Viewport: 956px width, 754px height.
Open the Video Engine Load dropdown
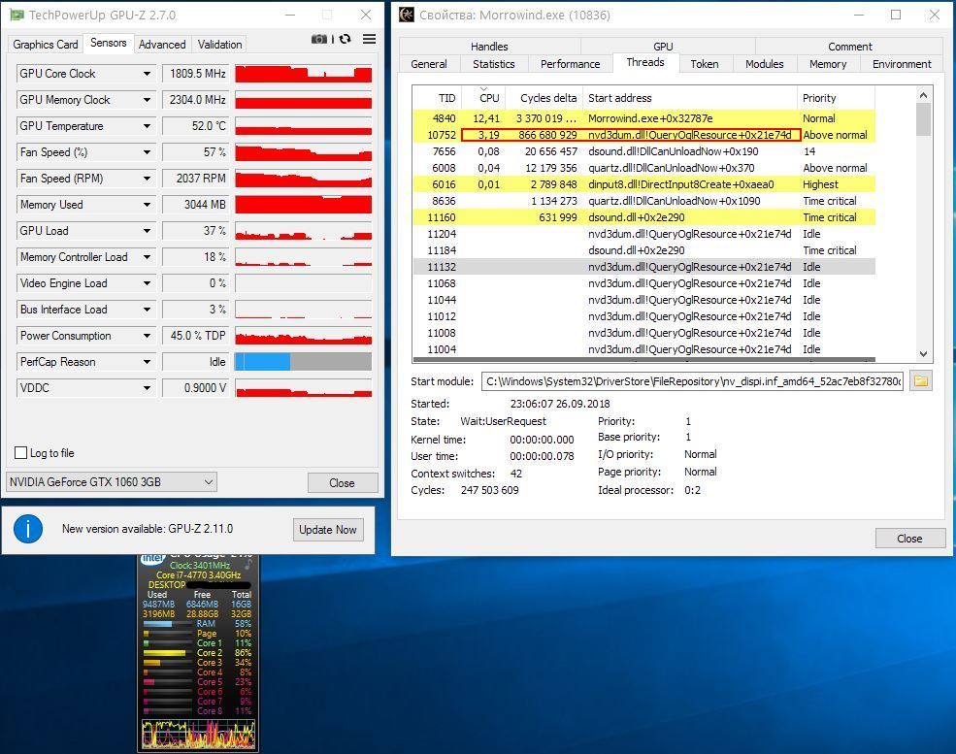(x=147, y=282)
